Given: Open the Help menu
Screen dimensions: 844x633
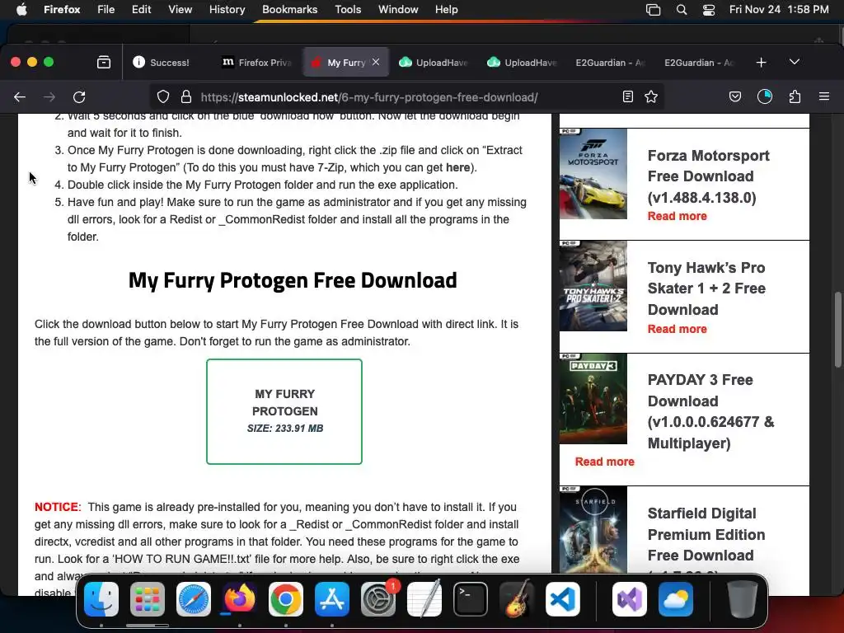Looking at the screenshot, I should pyautogui.click(x=446, y=10).
